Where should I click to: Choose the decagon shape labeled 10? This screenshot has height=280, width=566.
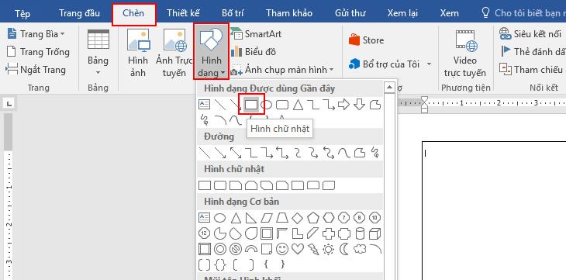click(x=375, y=218)
